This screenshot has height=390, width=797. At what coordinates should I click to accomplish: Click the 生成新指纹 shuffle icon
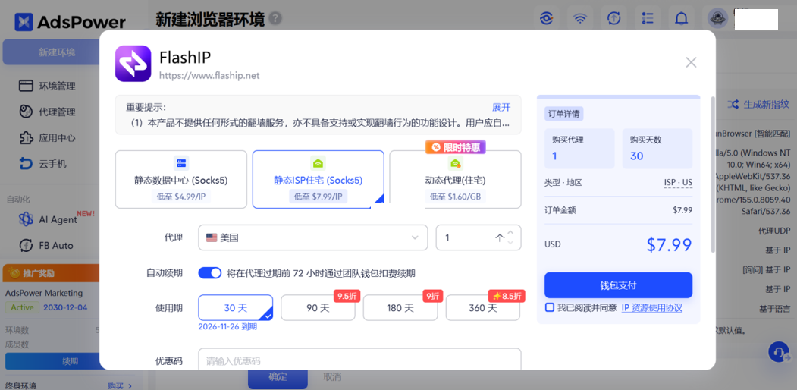(733, 104)
